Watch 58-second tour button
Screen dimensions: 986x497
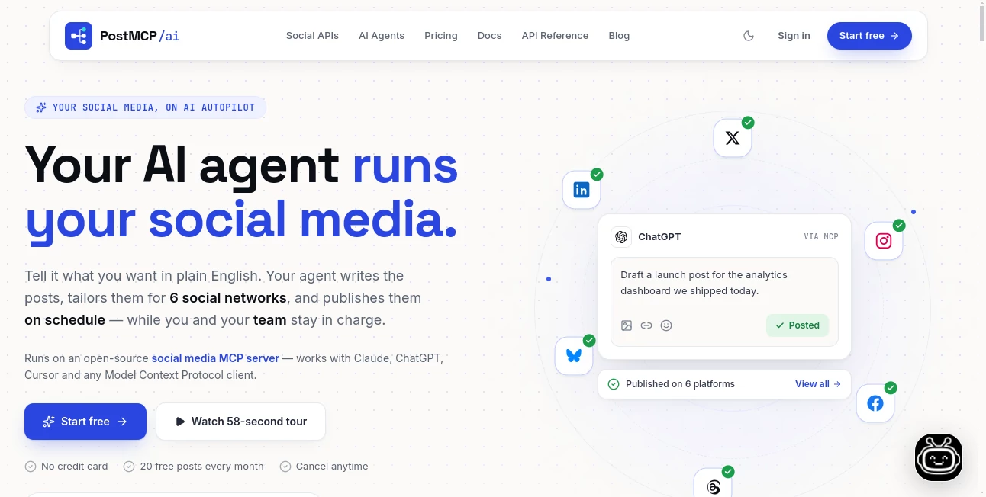[x=241, y=422]
